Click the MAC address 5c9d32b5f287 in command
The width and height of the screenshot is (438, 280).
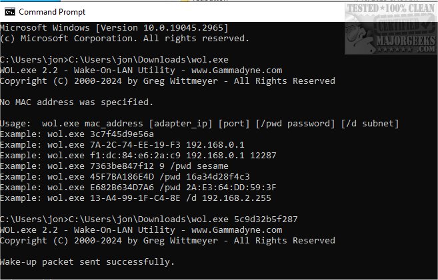click(265, 219)
